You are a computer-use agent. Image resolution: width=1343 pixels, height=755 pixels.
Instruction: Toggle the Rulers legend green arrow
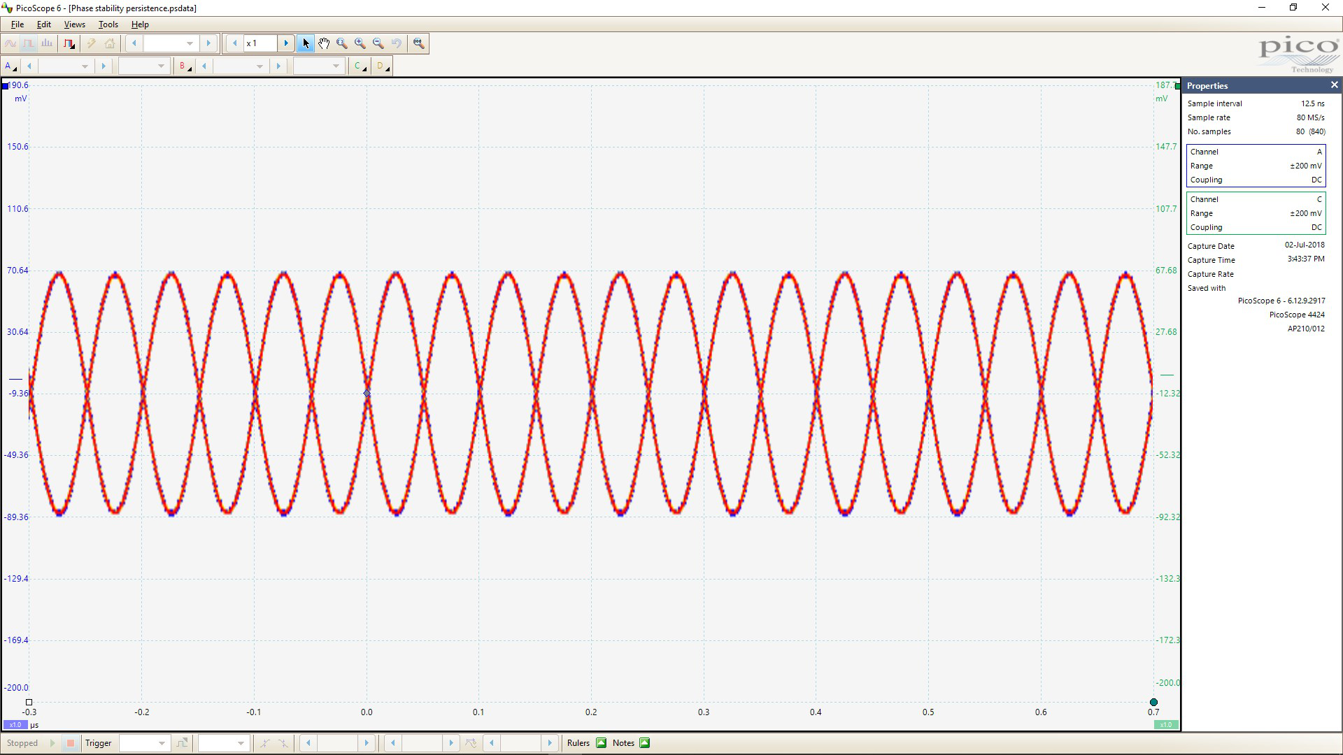coord(601,743)
